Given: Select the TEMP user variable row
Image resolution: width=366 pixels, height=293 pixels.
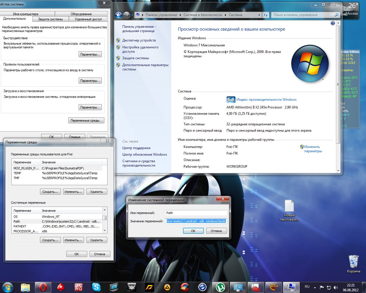Looking at the screenshot, I should click(57, 173).
